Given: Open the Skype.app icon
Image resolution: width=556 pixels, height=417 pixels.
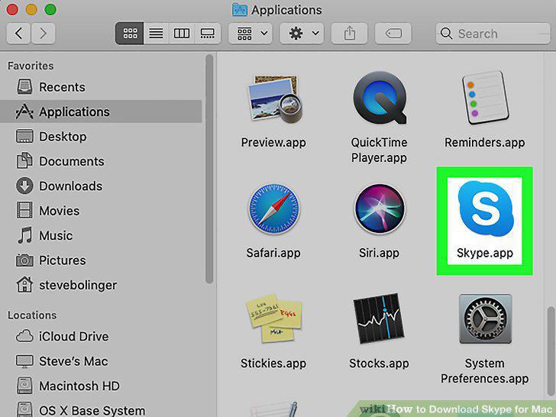Looking at the screenshot, I should [x=485, y=208].
